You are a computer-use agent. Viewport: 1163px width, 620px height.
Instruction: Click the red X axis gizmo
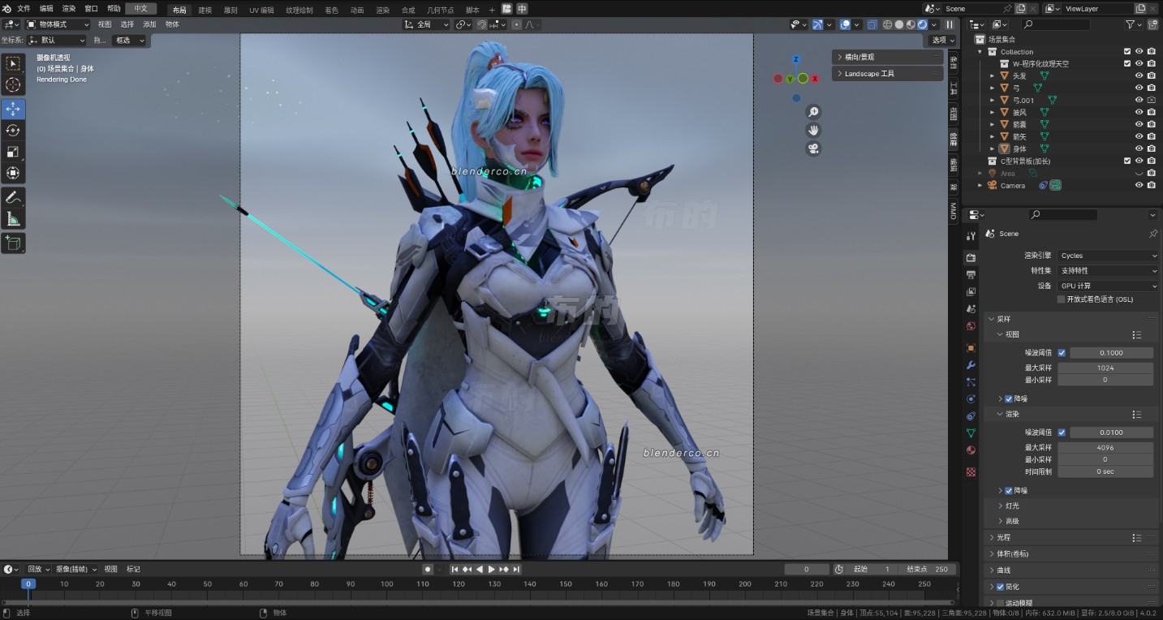(x=815, y=79)
